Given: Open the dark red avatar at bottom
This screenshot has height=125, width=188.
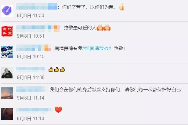Looking at the screenshot, I should coord(7,114).
